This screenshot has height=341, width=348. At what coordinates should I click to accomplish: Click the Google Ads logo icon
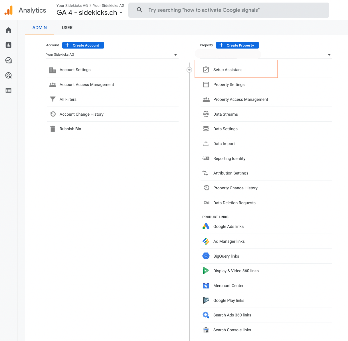coord(206,226)
